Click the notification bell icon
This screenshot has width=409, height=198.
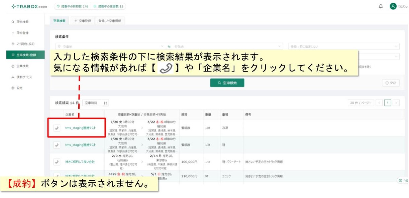[x=381, y=6]
